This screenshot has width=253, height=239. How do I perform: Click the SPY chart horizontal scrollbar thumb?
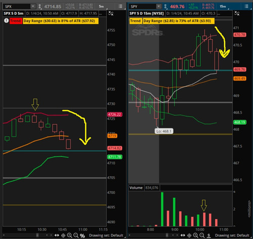167,235
